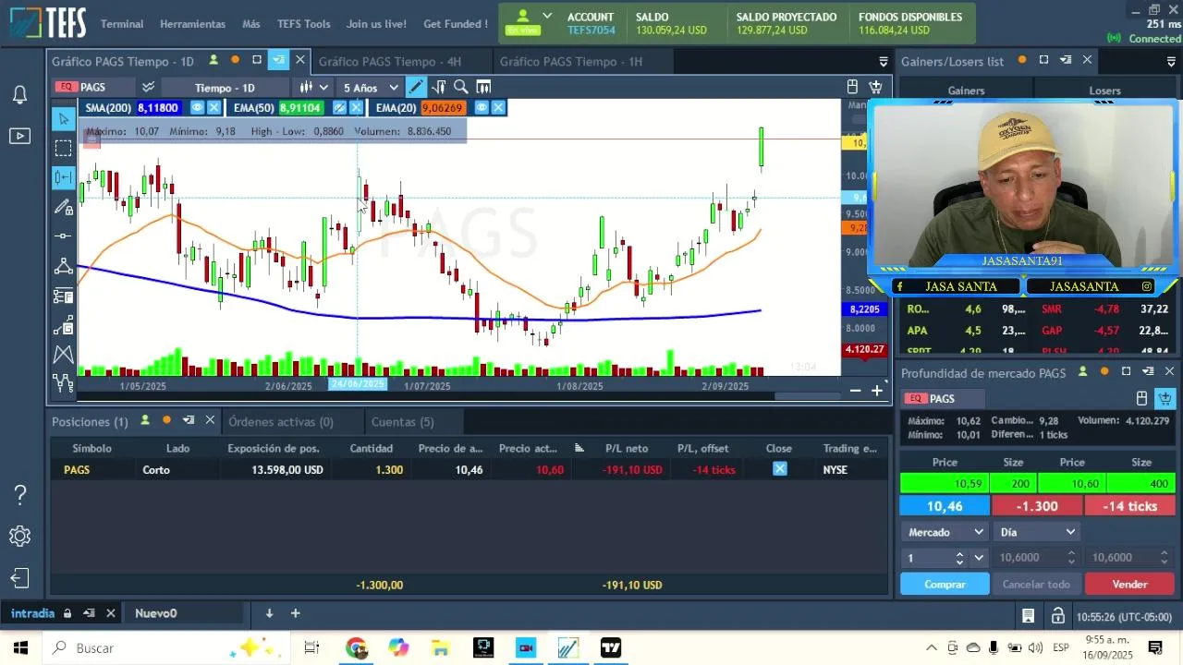Toggle EMA(20) visibility eye
The height and width of the screenshot is (665, 1183).
pyautogui.click(x=482, y=107)
